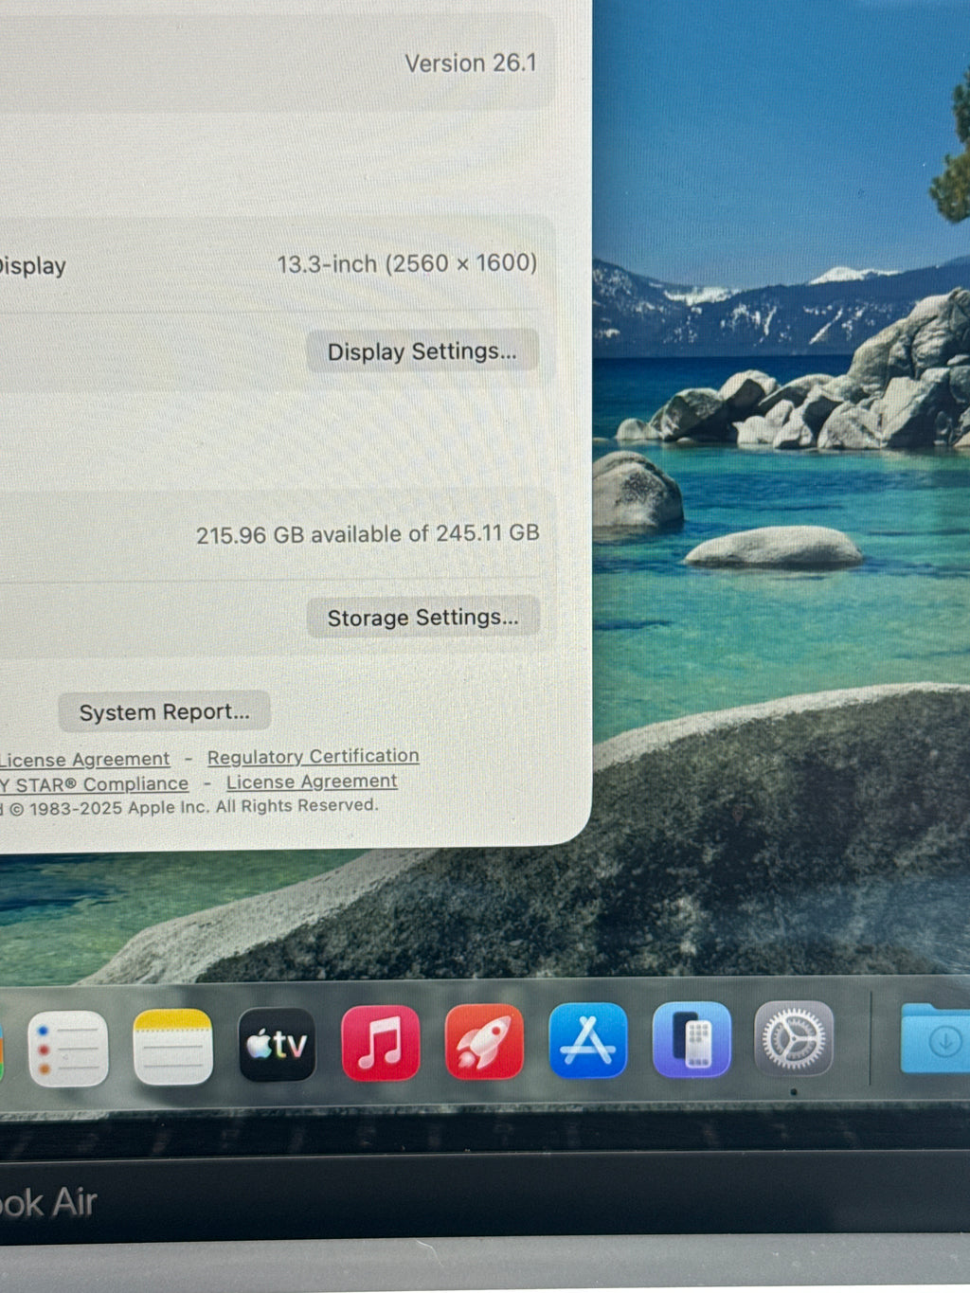
Task: Open the Music app in Dock
Action: pos(381,1043)
